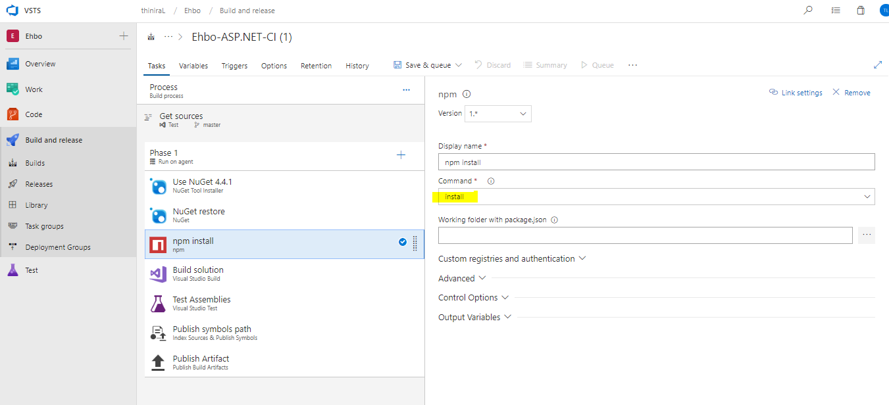Click the build definitions icon before breadcrumb

point(151,37)
